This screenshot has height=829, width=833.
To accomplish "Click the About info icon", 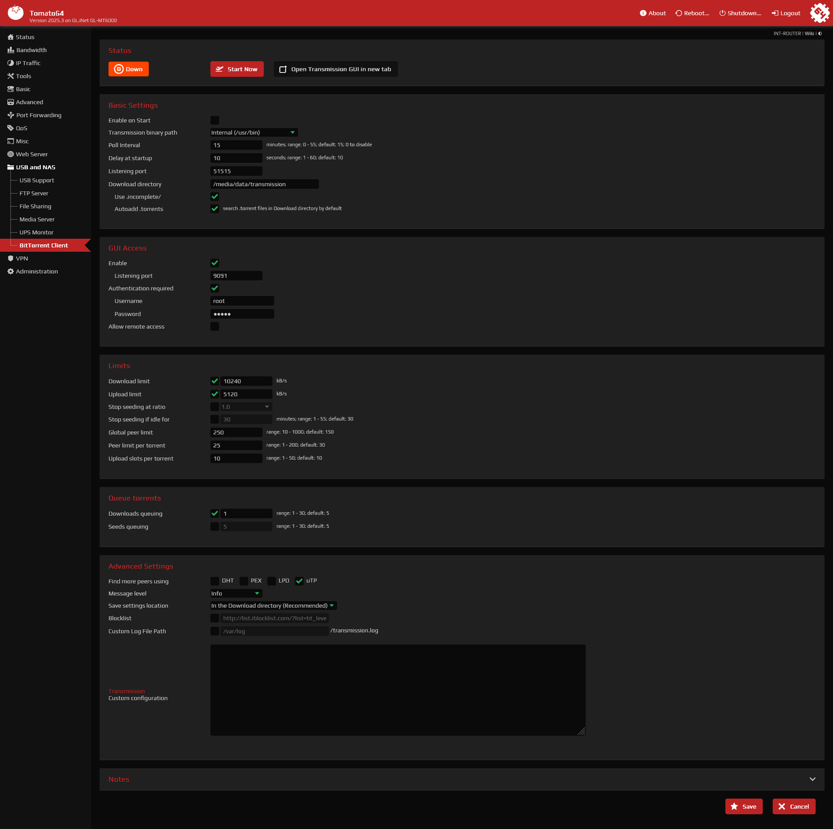I will [x=643, y=13].
